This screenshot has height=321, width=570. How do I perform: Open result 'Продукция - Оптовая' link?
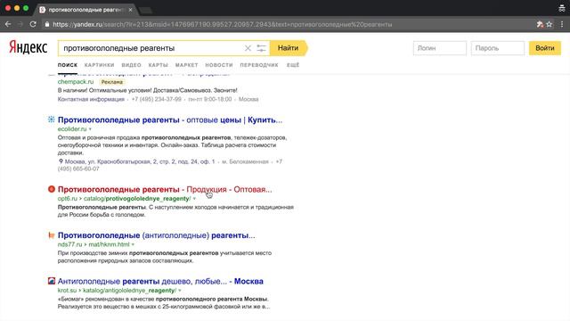(x=165, y=189)
